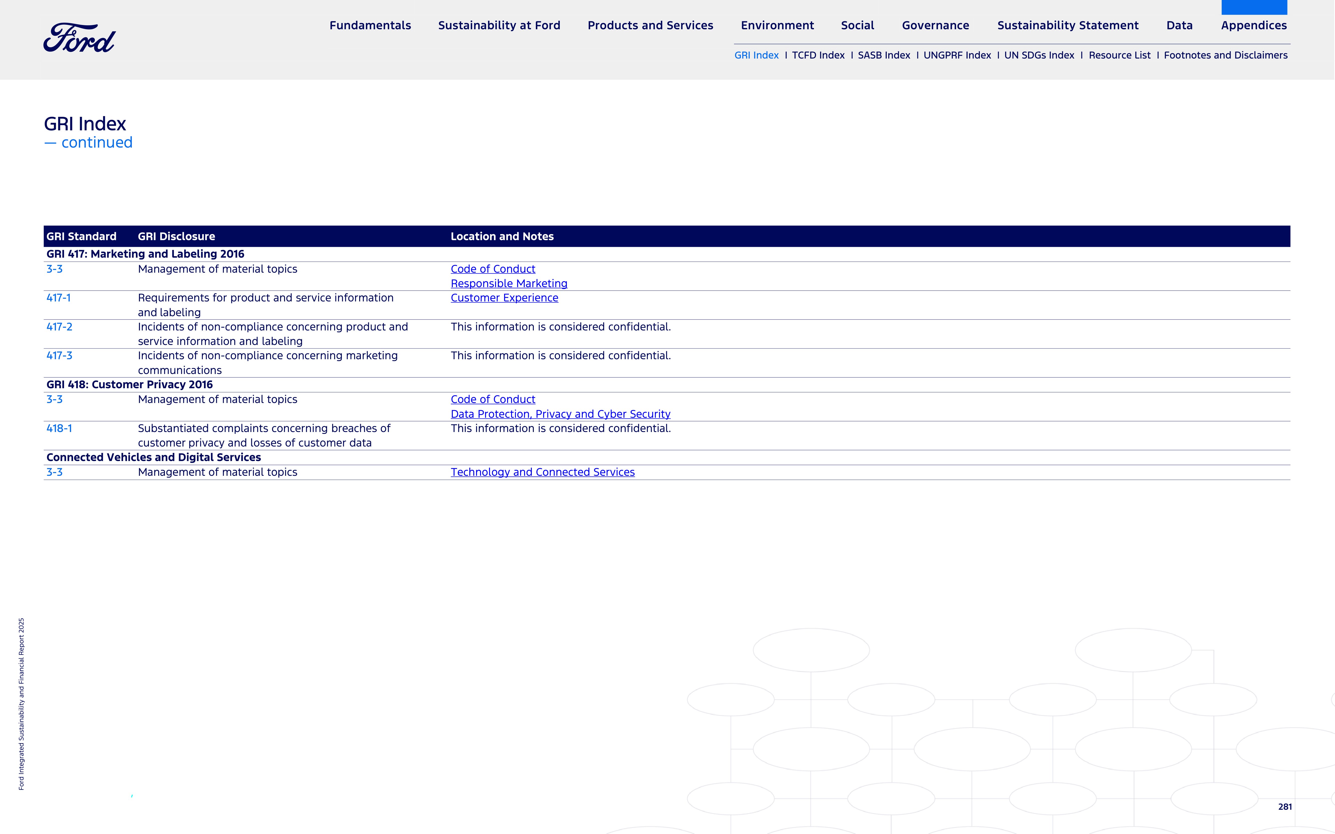
Task: Click 3-3 code under GRI 417 heading
Action: (54, 269)
